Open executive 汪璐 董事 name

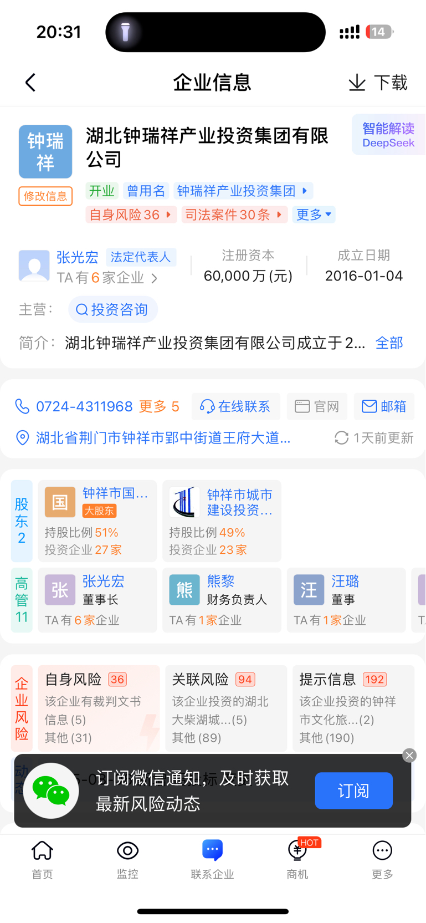coord(345,581)
